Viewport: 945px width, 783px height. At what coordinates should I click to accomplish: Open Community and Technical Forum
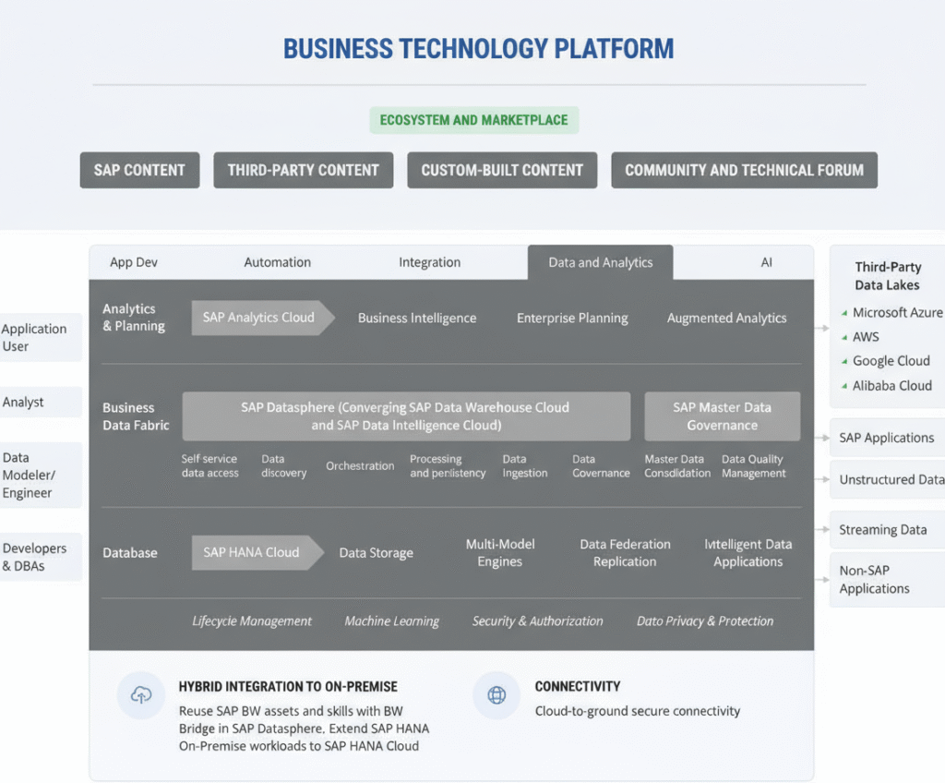(744, 170)
